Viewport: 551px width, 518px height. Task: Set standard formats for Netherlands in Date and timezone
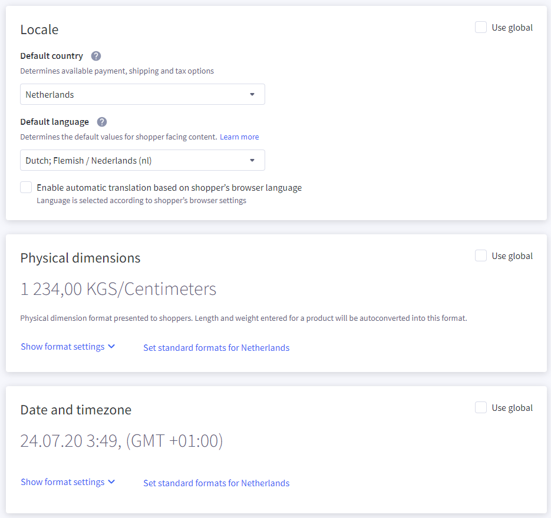click(216, 483)
